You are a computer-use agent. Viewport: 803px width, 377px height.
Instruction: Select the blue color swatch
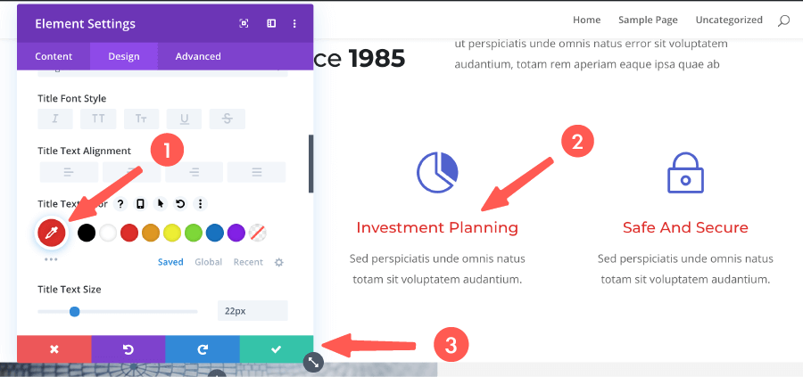[x=215, y=233]
